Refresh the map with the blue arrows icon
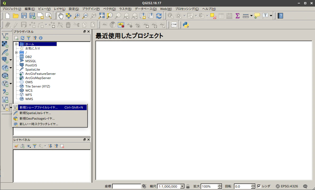 pyautogui.click(x=159, y=16)
